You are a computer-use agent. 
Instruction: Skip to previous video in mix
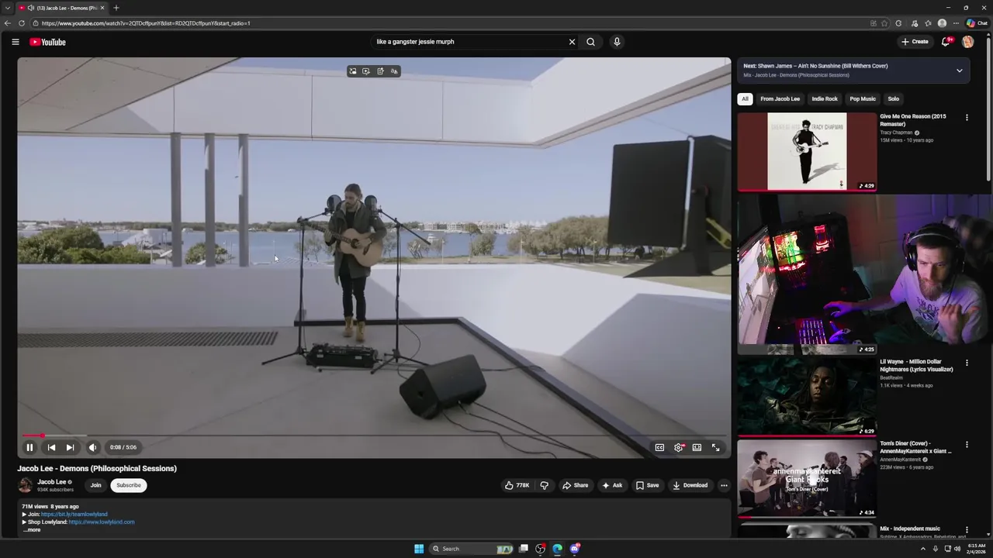(51, 447)
